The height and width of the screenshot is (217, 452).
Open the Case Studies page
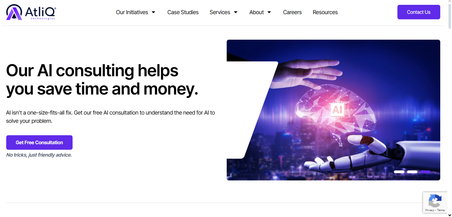coord(183,12)
